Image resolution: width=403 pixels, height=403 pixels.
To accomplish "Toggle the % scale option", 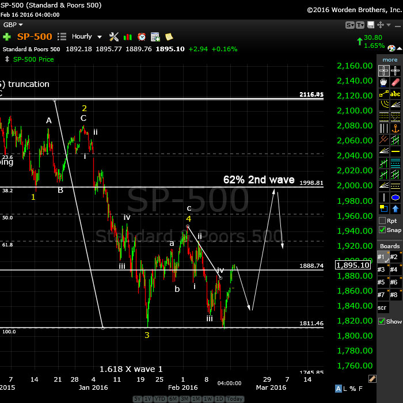I will [x=353, y=389].
